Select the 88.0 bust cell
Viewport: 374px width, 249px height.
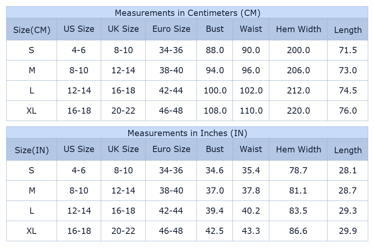[215, 50]
